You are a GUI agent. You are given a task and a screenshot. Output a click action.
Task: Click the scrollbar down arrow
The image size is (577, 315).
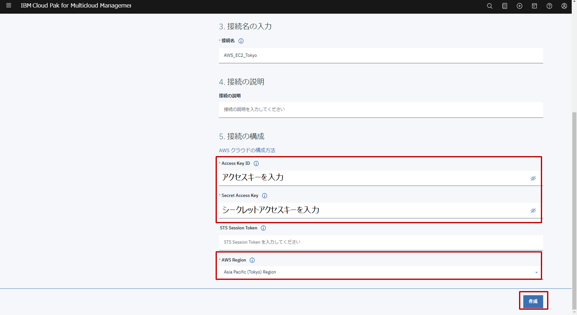tap(574, 312)
